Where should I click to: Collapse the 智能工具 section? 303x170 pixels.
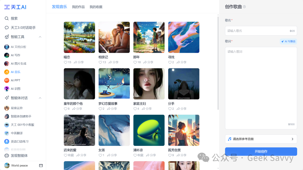[40, 37]
